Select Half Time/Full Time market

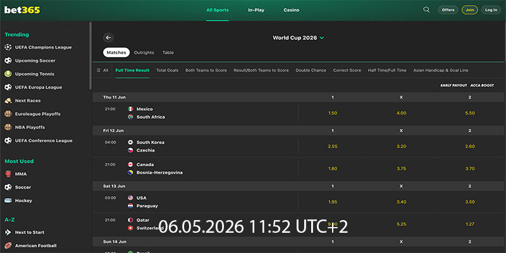coord(387,70)
